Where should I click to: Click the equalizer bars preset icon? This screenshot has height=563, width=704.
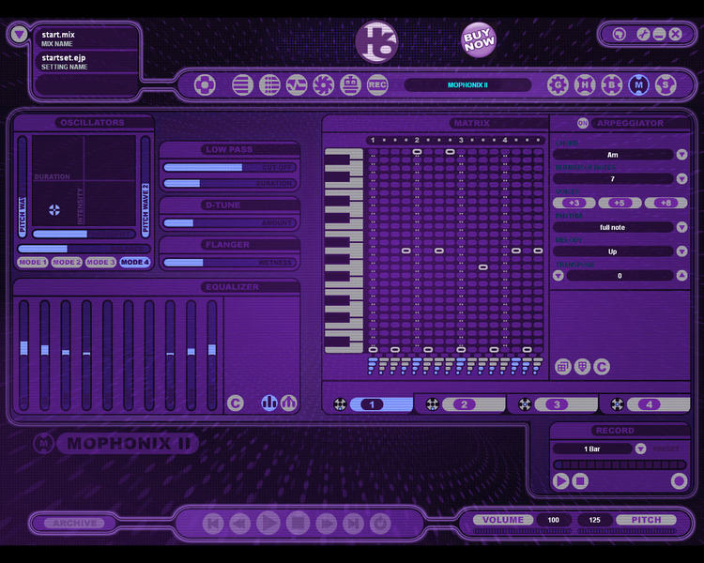269,403
